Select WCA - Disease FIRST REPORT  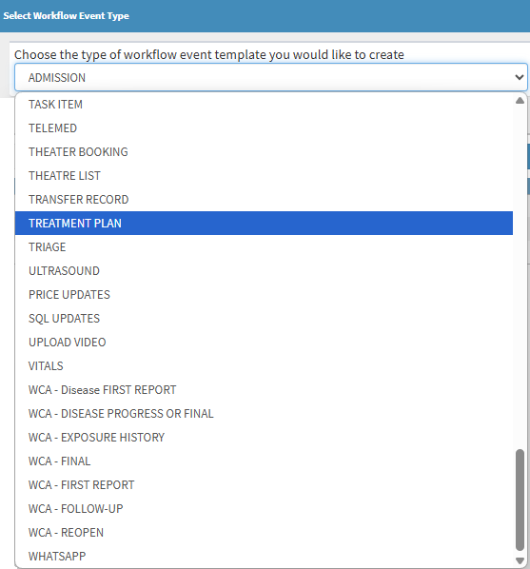(x=264, y=390)
